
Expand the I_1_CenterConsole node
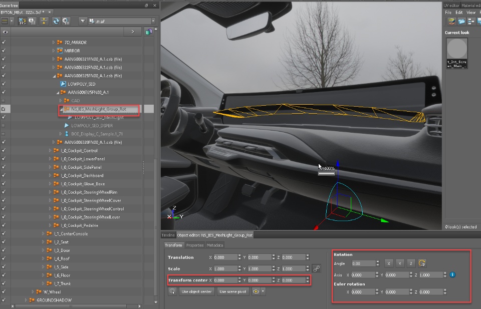43,233
